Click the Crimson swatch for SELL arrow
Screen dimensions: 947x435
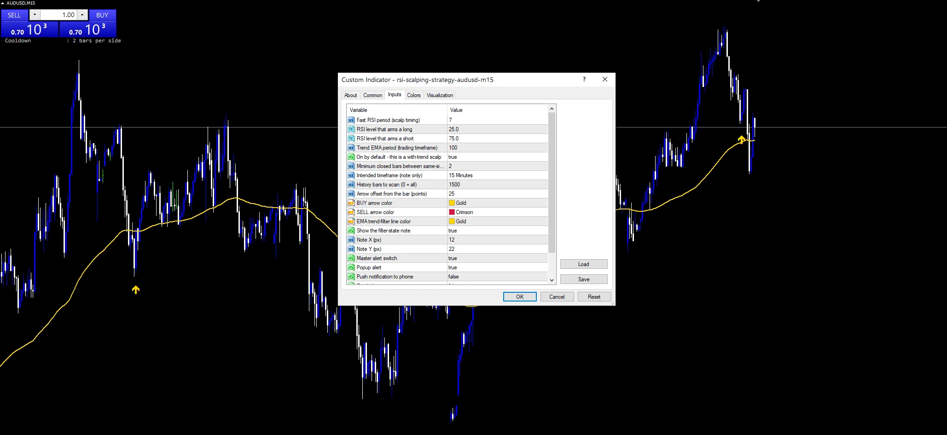[x=452, y=212]
